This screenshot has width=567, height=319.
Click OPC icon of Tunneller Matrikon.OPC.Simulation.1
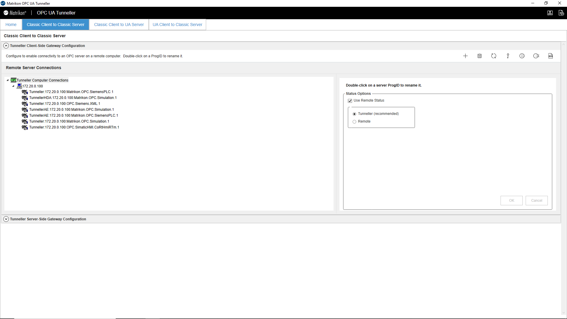coord(25,121)
